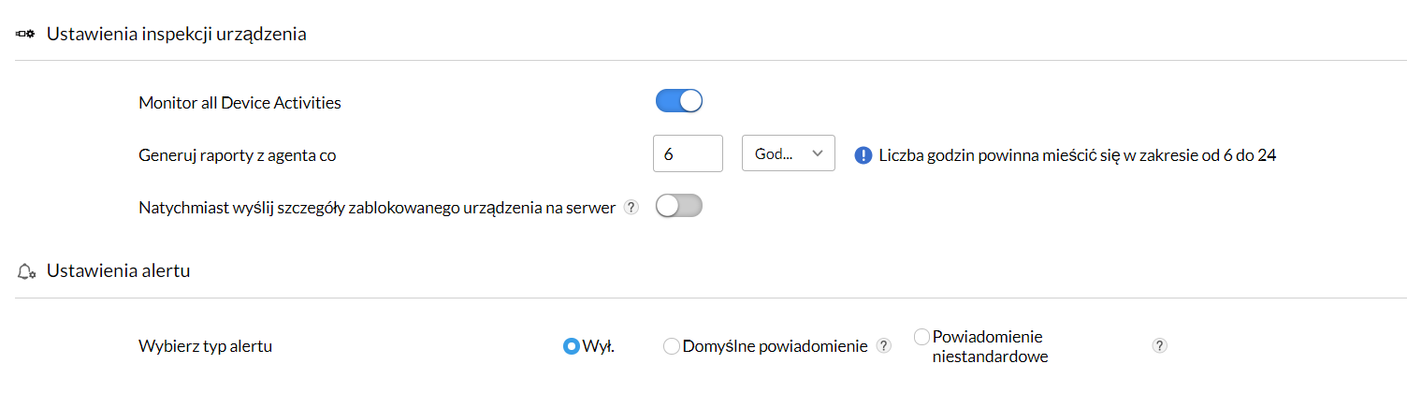Screen dimensions: 1407x393
Task: Click the Liczba godzin range hint text
Action: click(x=1078, y=155)
